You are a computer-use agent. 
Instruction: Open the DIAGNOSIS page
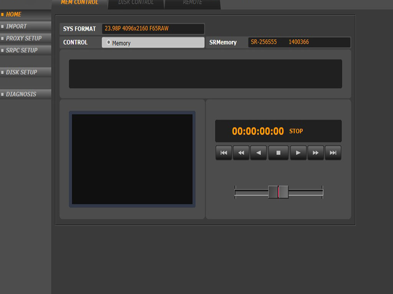[21, 94]
